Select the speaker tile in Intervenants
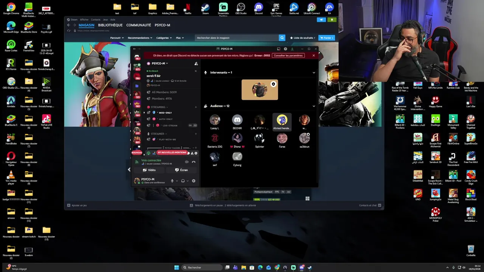This screenshot has width=484, height=272. 260,90
